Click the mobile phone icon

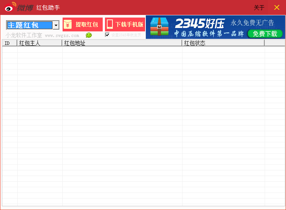point(110,25)
